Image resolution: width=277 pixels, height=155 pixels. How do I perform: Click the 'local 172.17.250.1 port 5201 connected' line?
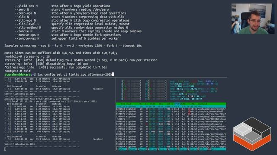click(x=51, y=102)
